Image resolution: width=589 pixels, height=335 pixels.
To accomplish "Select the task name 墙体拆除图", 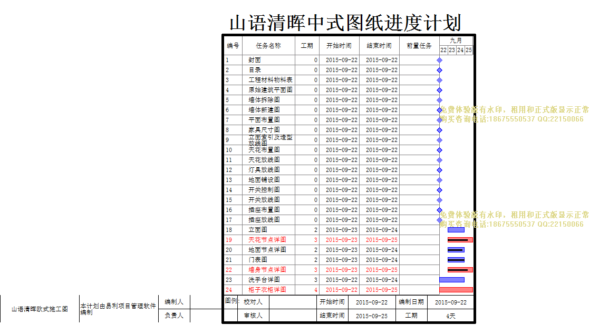I will click(x=264, y=100).
